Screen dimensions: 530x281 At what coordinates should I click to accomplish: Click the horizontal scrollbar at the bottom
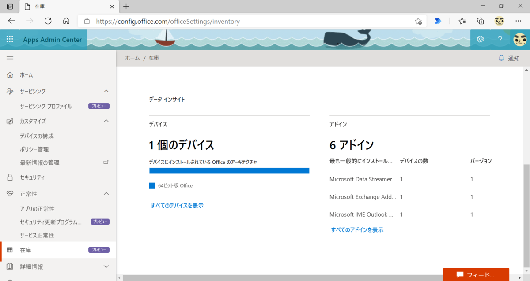(318, 278)
